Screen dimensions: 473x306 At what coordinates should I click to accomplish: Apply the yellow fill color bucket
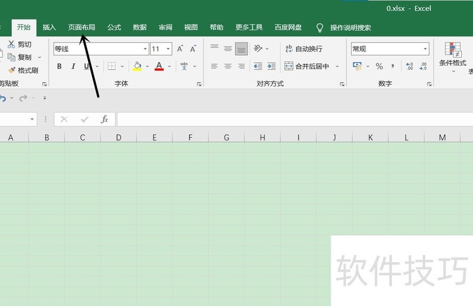point(137,66)
